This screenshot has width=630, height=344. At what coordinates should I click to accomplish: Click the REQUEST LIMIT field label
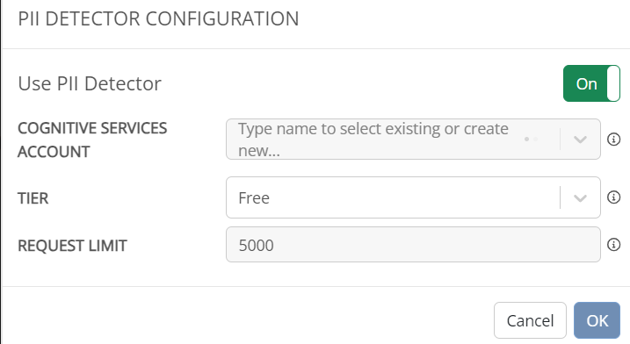coord(72,246)
